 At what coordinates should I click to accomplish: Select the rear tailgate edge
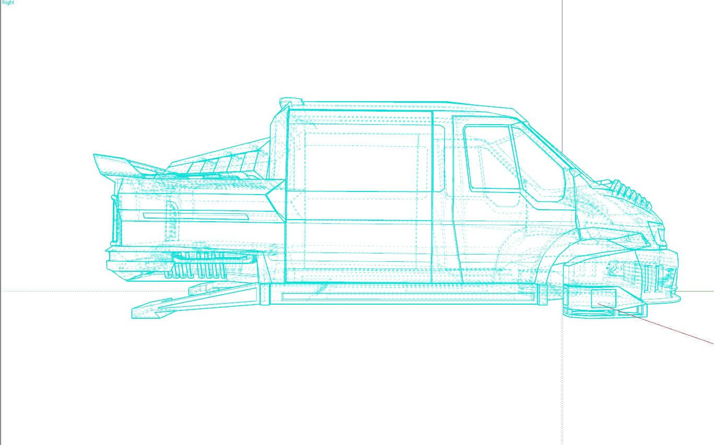coord(114,219)
